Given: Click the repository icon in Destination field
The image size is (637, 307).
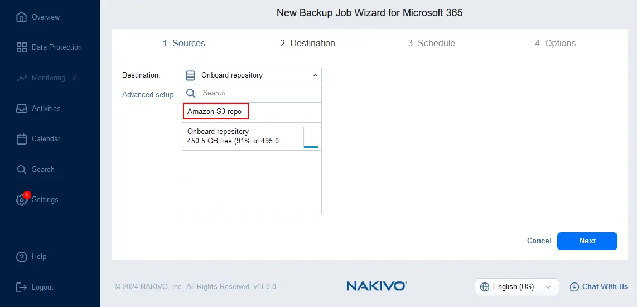Looking at the screenshot, I should [x=190, y=75].
